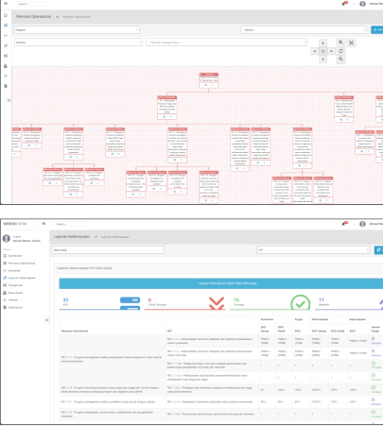Viewport: 383px width, 426px height.
Task: Open the Pilih placeholder dropdown beside Renstra
Action: click(x=226, y=43)
